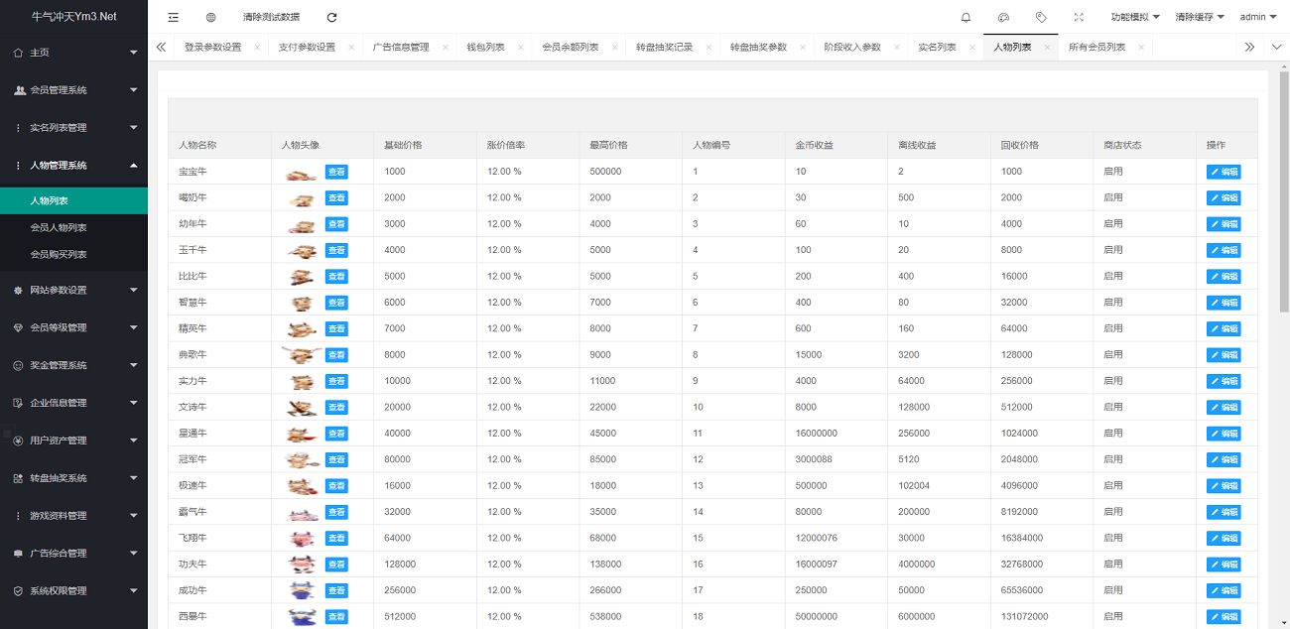Switch to the 支付参数设置 tab
The height and width of the screenshot is (629, 1290).
(307, 47)
